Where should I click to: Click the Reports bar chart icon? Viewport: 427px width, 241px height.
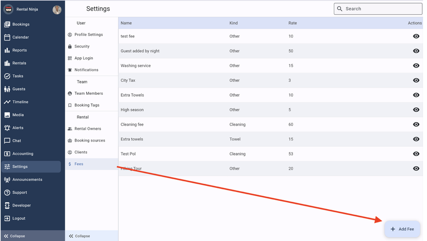[x=7, y=50]
